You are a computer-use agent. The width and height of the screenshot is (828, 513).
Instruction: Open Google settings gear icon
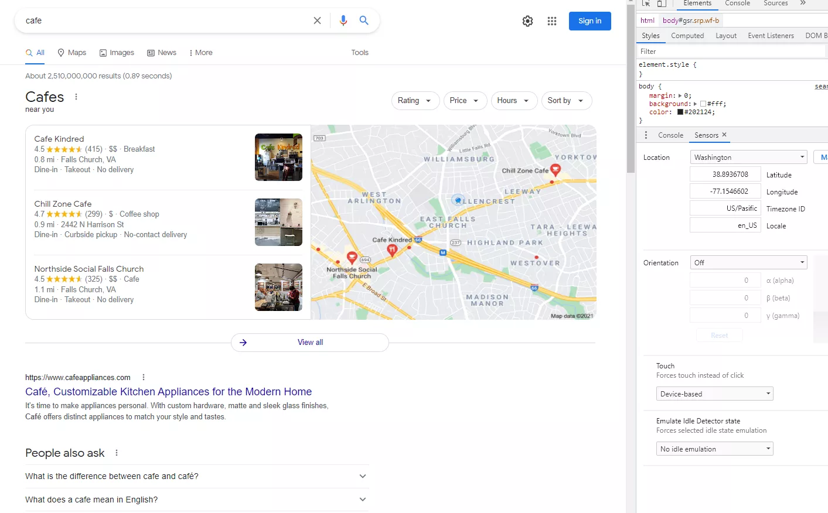click(527, 21)
